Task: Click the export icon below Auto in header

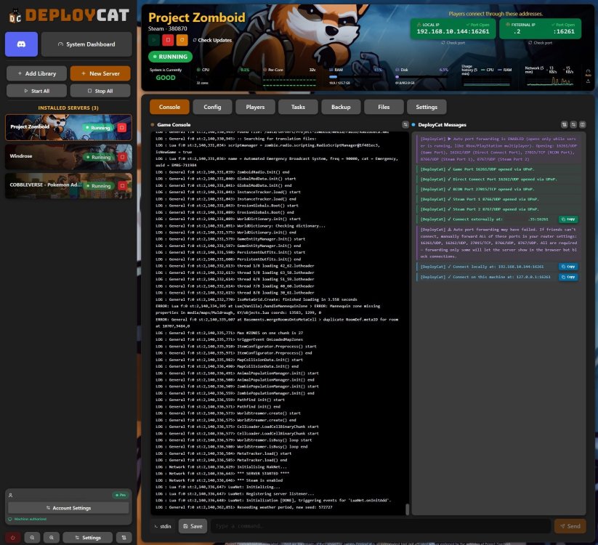Action: [x=588, y=81]
